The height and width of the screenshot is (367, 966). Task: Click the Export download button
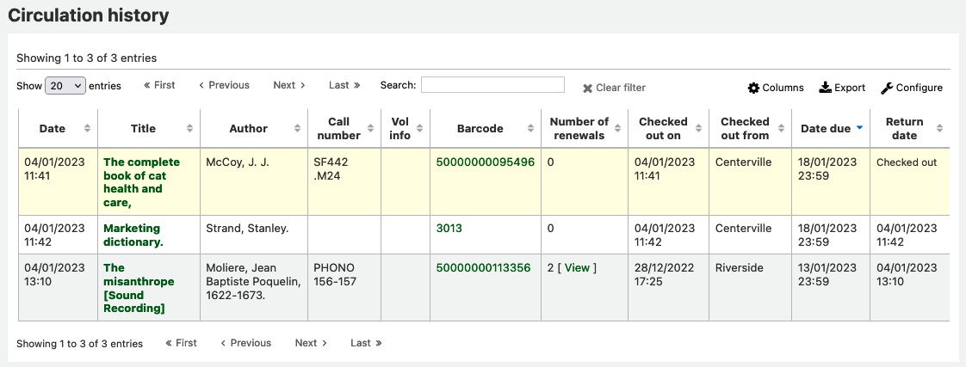coord(842,88)
